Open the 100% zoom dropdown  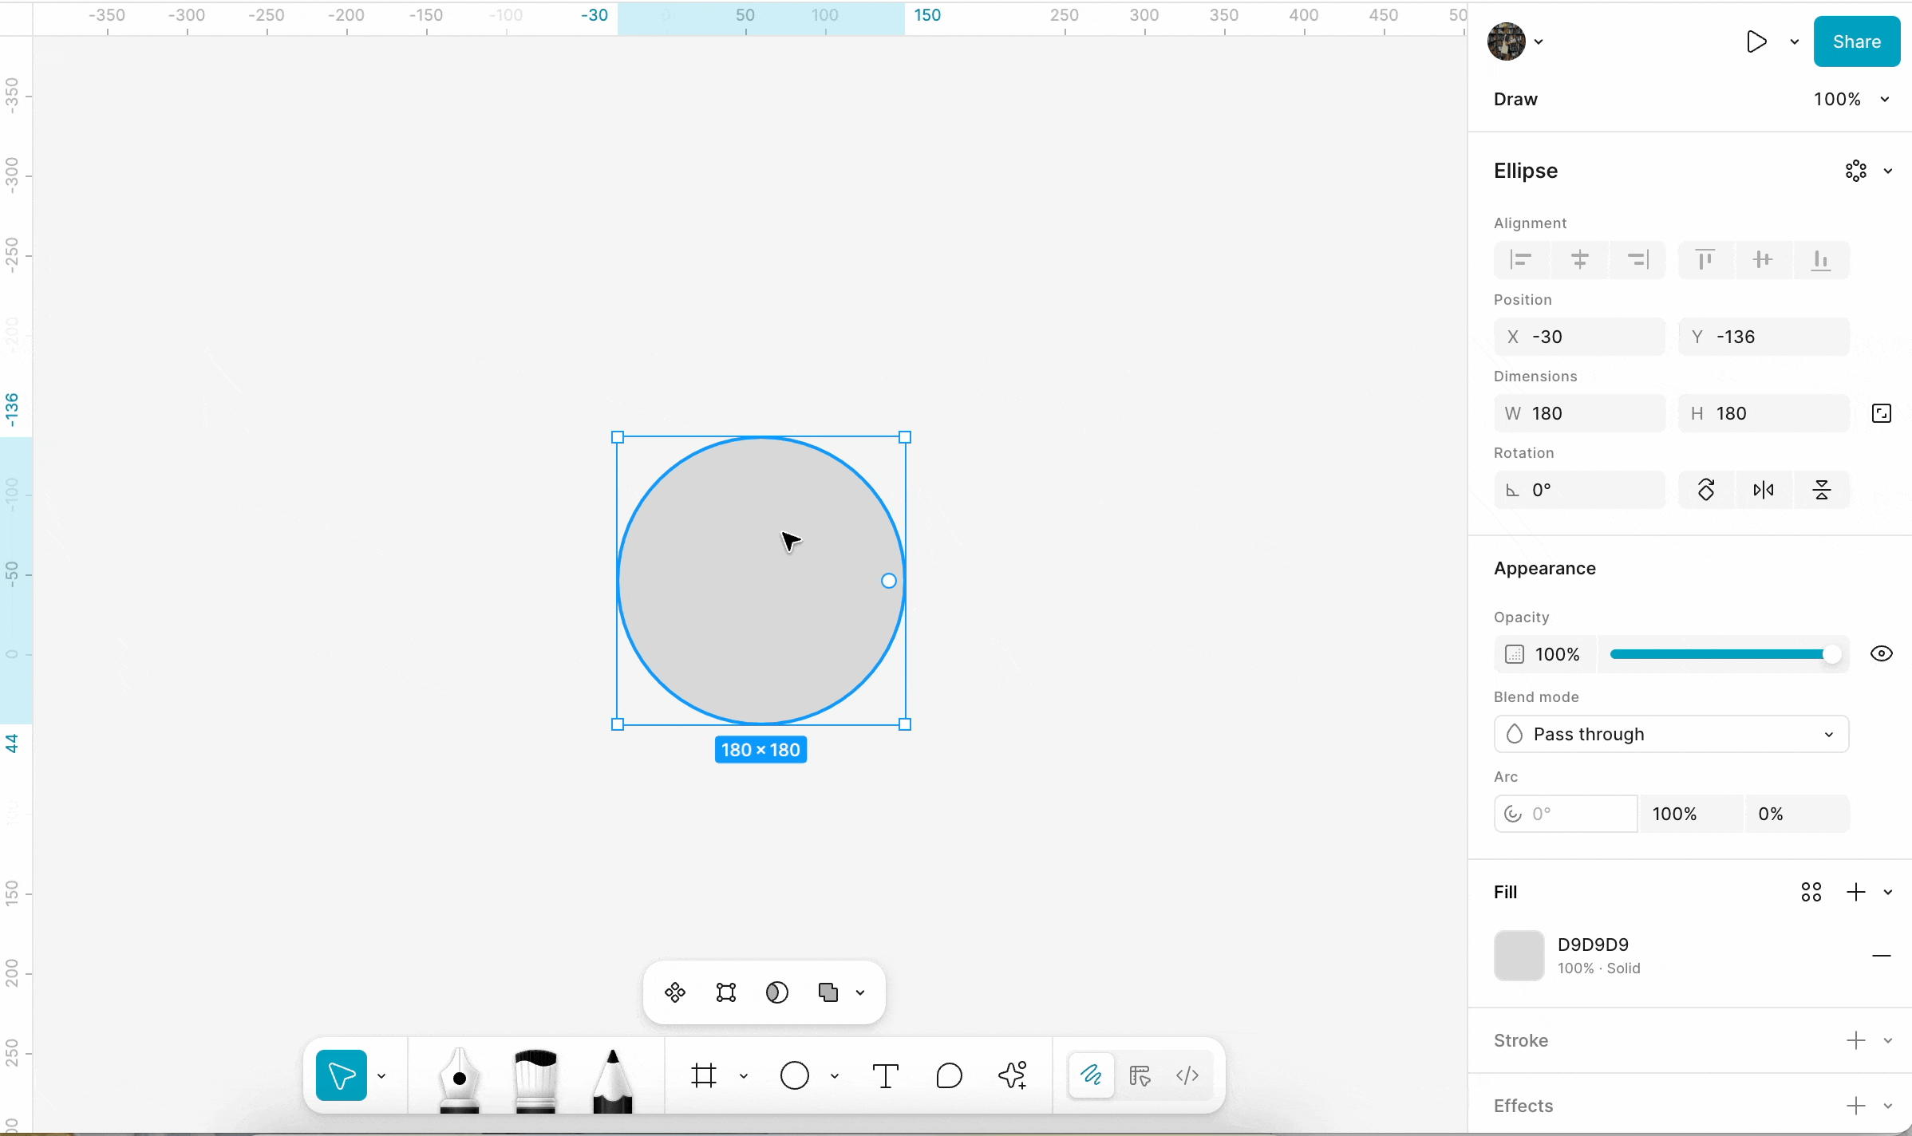pos(1851,99)
